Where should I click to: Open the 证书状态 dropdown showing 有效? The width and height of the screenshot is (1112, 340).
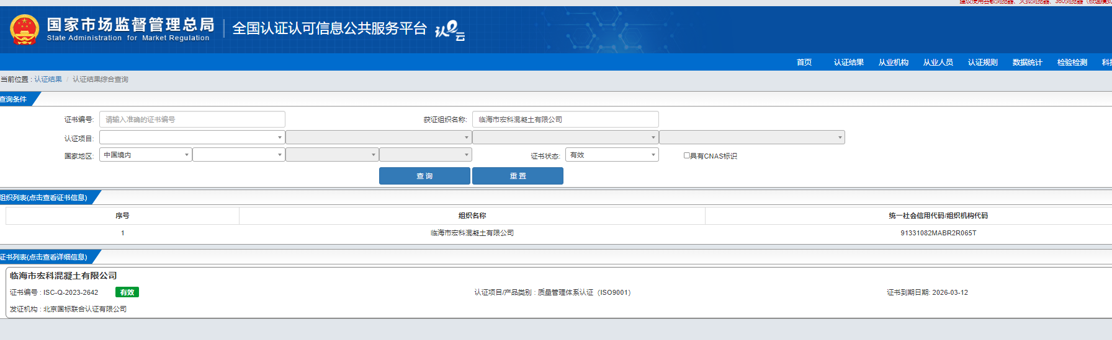point(612,155)
